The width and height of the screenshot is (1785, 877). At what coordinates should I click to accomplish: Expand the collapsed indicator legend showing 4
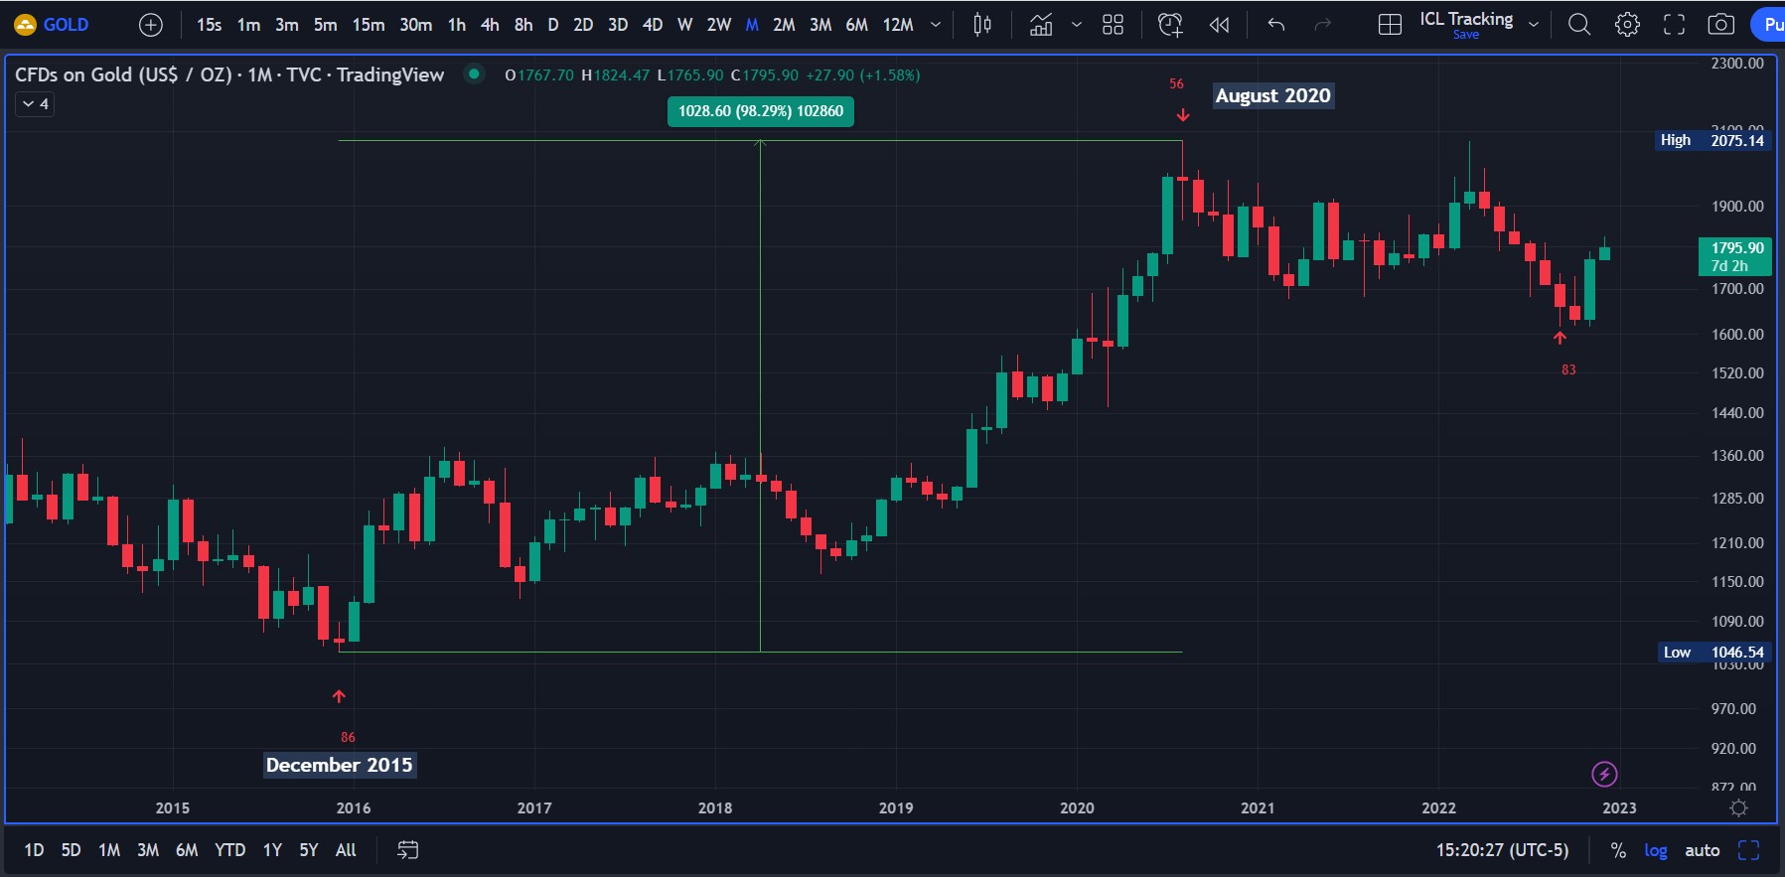36,104
